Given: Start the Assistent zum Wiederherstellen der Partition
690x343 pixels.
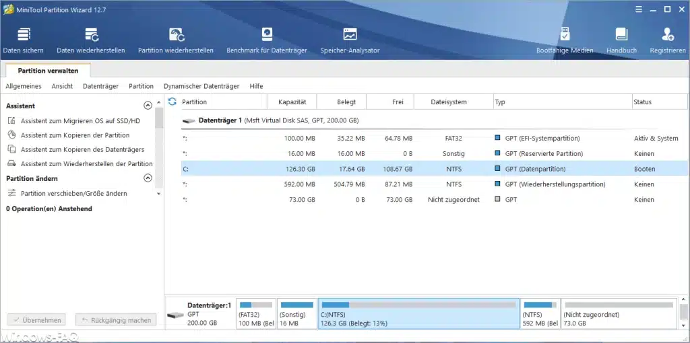Looking at the screenshot, I should [81, 164].
